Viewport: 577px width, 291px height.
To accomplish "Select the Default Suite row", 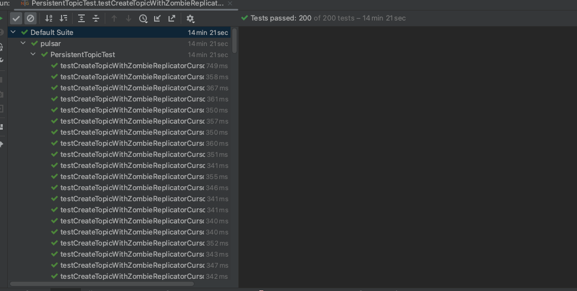I will point(119,32).
